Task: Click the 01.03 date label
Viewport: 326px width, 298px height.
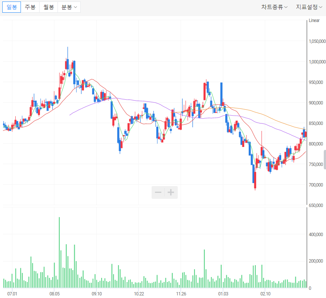Action: (x=223, y=294)
